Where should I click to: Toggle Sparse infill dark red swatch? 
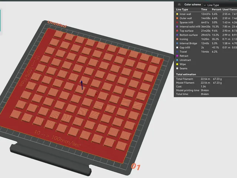point(177,22)
